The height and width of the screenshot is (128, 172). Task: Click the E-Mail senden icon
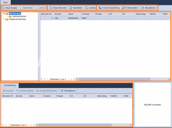124,8
